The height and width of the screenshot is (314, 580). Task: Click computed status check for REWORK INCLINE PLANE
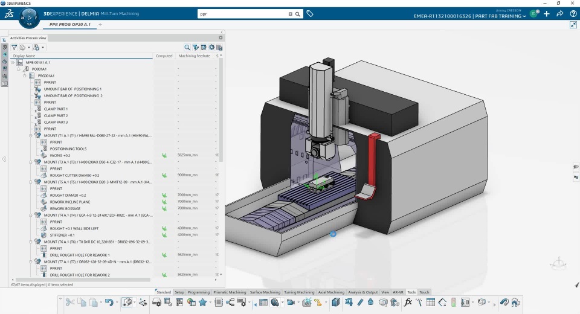[164, 202]
